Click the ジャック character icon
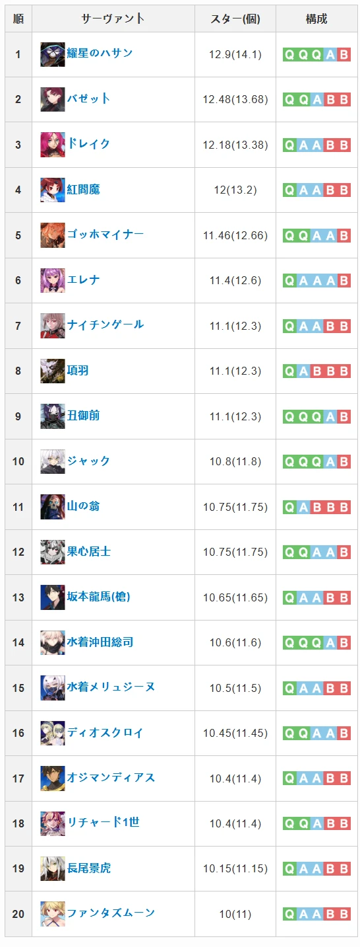Image resolution: width=360 pixels, height=947 pixels. [x=53, y=461]
